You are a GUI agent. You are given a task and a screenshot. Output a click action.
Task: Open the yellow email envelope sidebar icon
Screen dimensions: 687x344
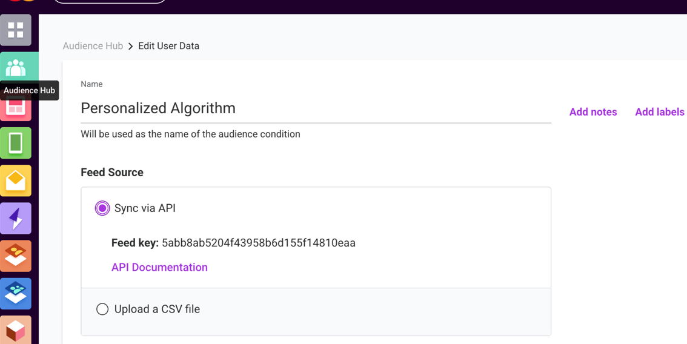[16, 180]
